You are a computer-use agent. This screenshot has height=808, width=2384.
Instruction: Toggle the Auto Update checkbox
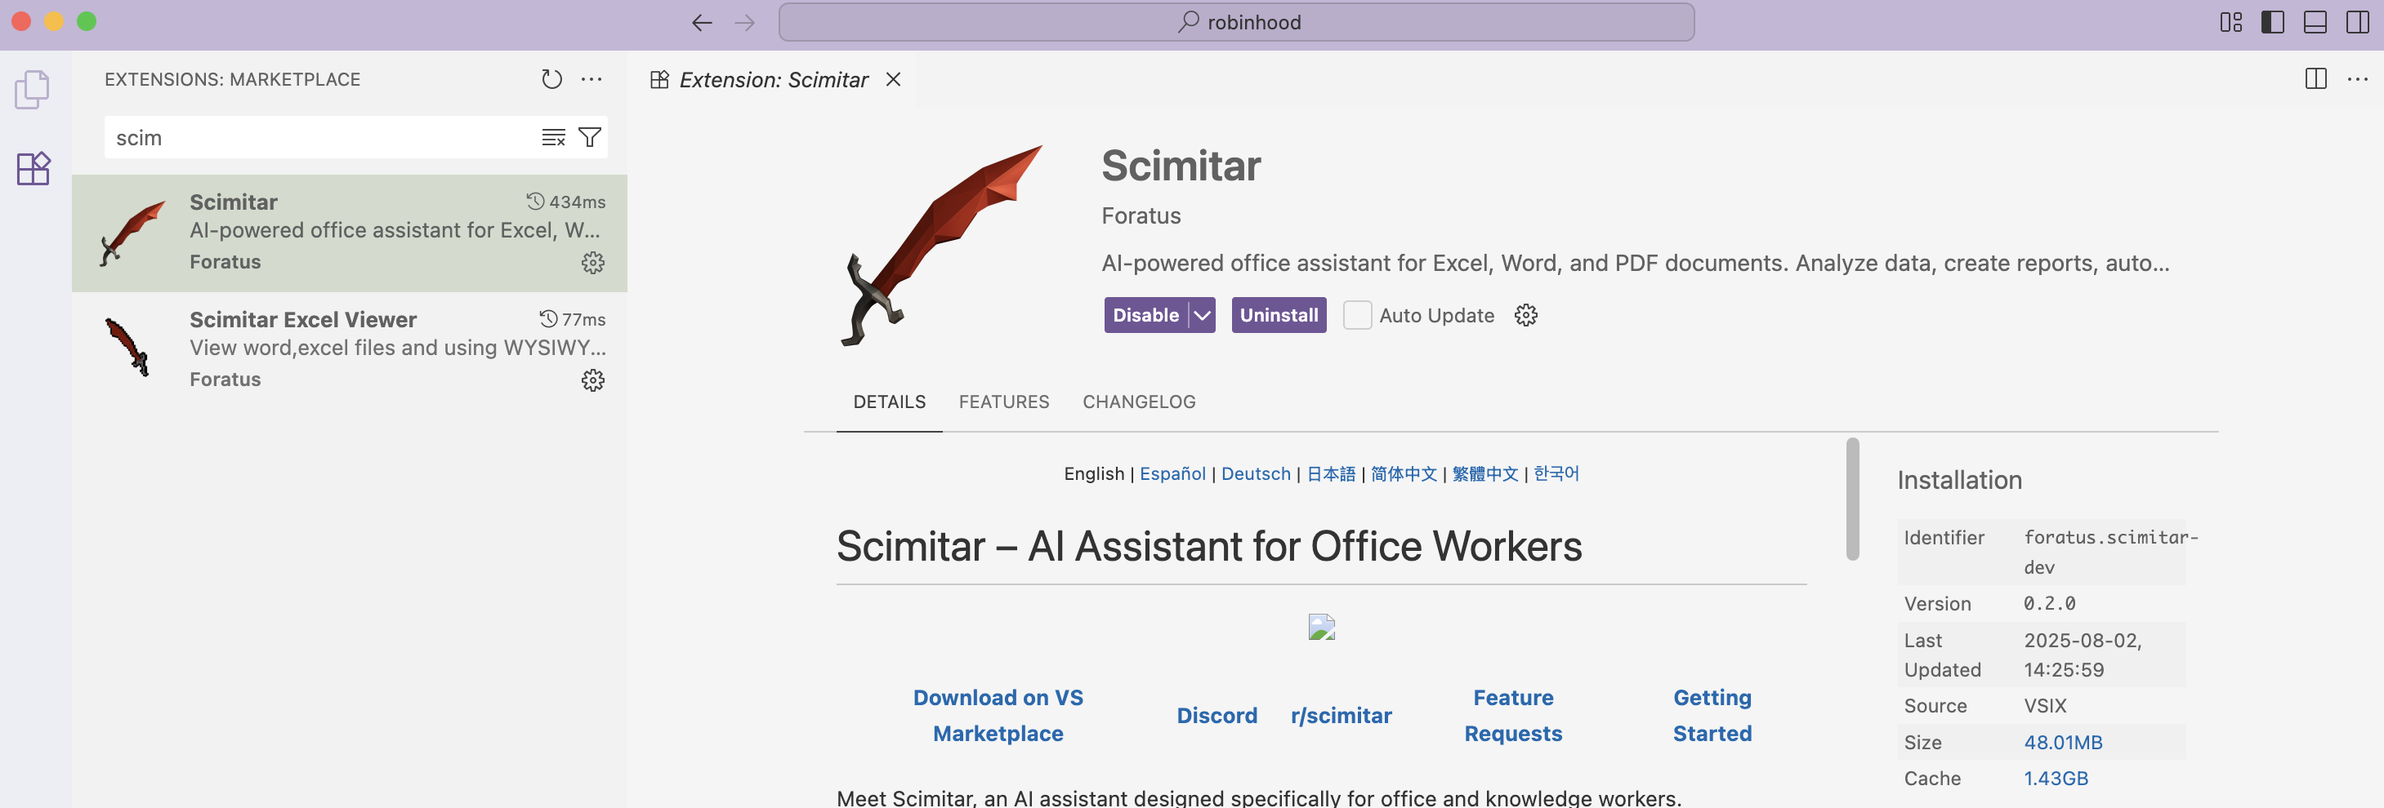(1357, 315)
